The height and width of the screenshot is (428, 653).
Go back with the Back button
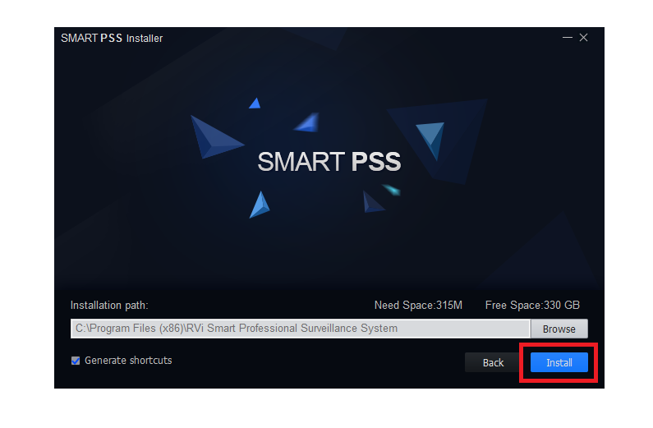pyautogui.click(x=493, y=362)
